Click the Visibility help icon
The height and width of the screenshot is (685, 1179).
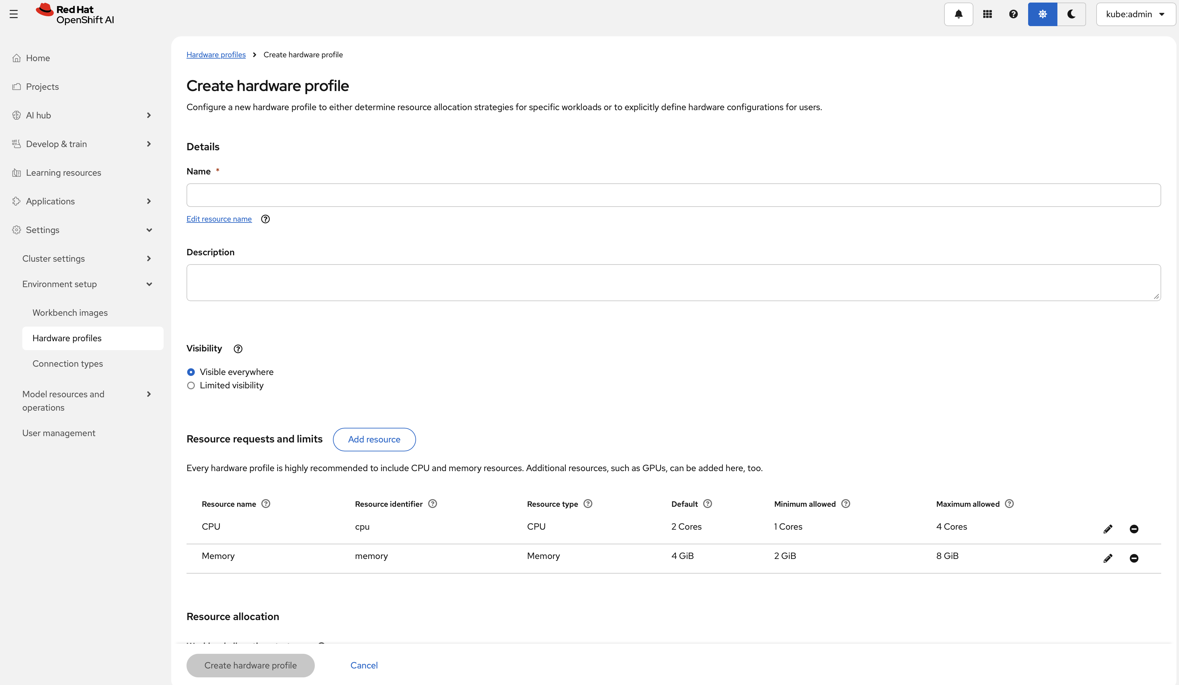coord(238,349)
